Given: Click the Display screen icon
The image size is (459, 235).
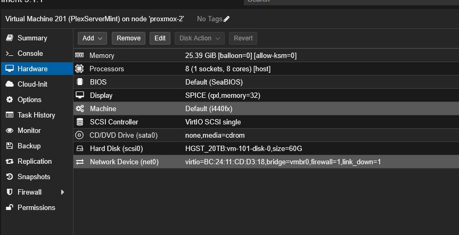Looking at the screenshot, I should coord(80,95).
